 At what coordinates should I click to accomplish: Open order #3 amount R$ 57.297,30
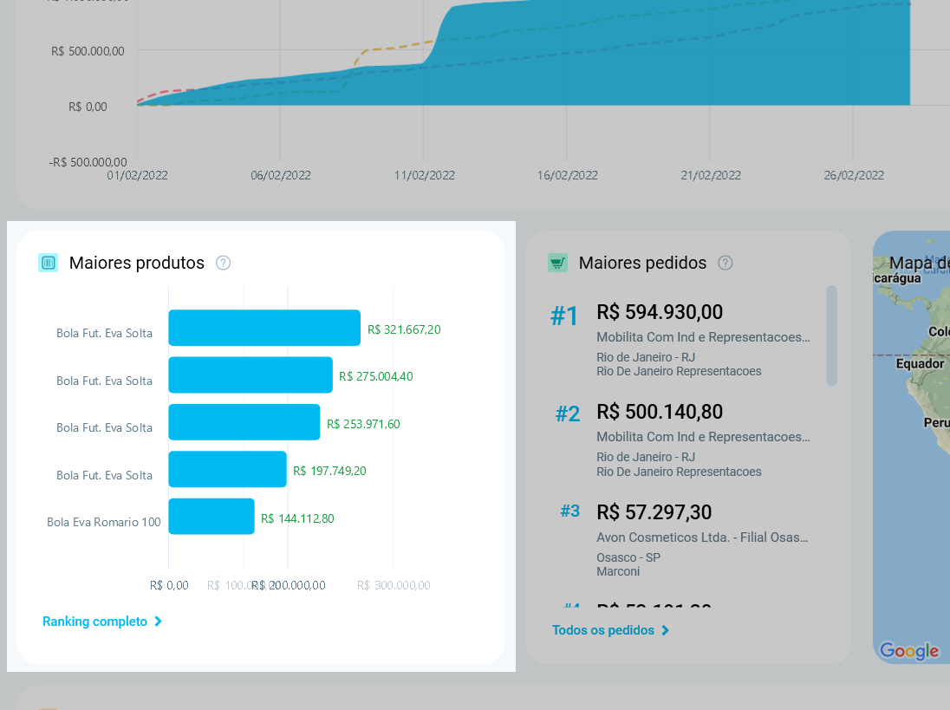click(654, 512)
